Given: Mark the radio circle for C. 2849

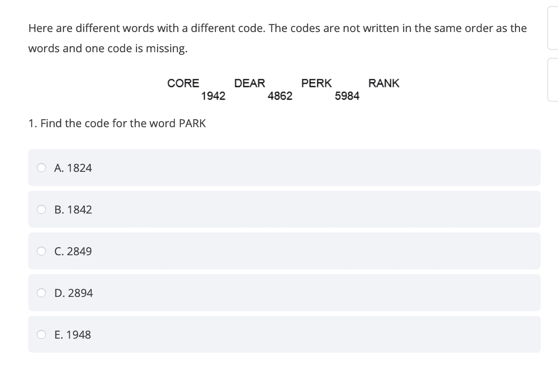Looking at the screenshot, I should tap(41, 251).
